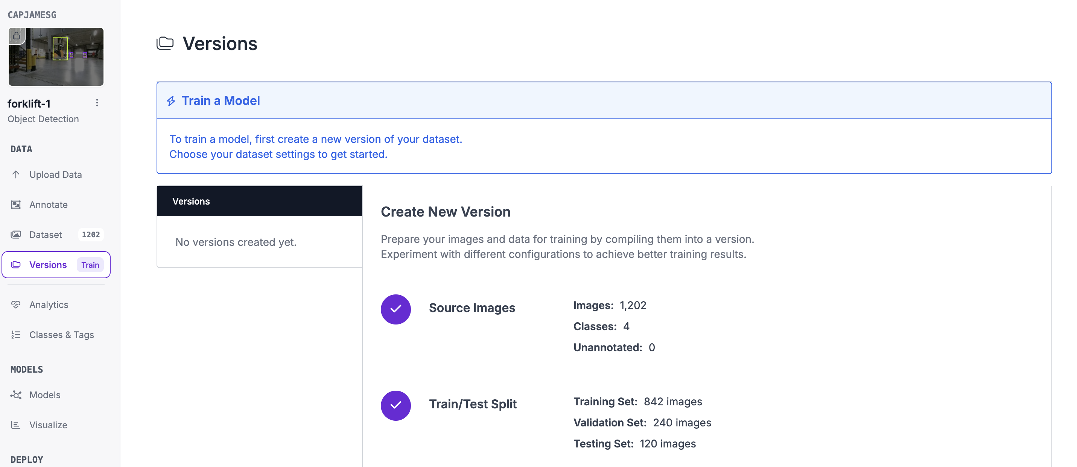Toggle the Train/Test Split completed checkmark
This screenshot has height=467, width=1077.
pyautogui.click(x=396, y=405)
